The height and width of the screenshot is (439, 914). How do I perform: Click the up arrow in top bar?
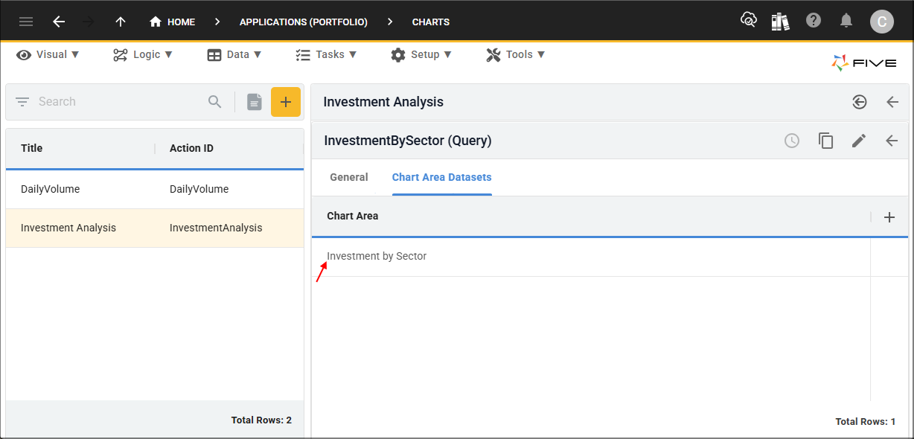click(120, 22)
